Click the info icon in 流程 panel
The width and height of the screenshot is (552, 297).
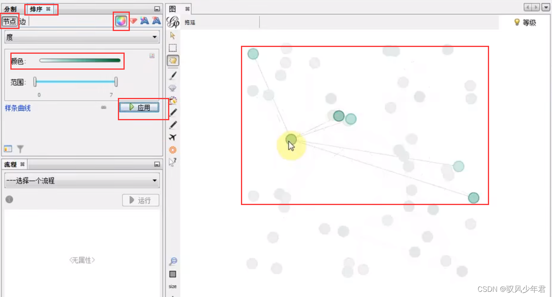coord(9,199)
